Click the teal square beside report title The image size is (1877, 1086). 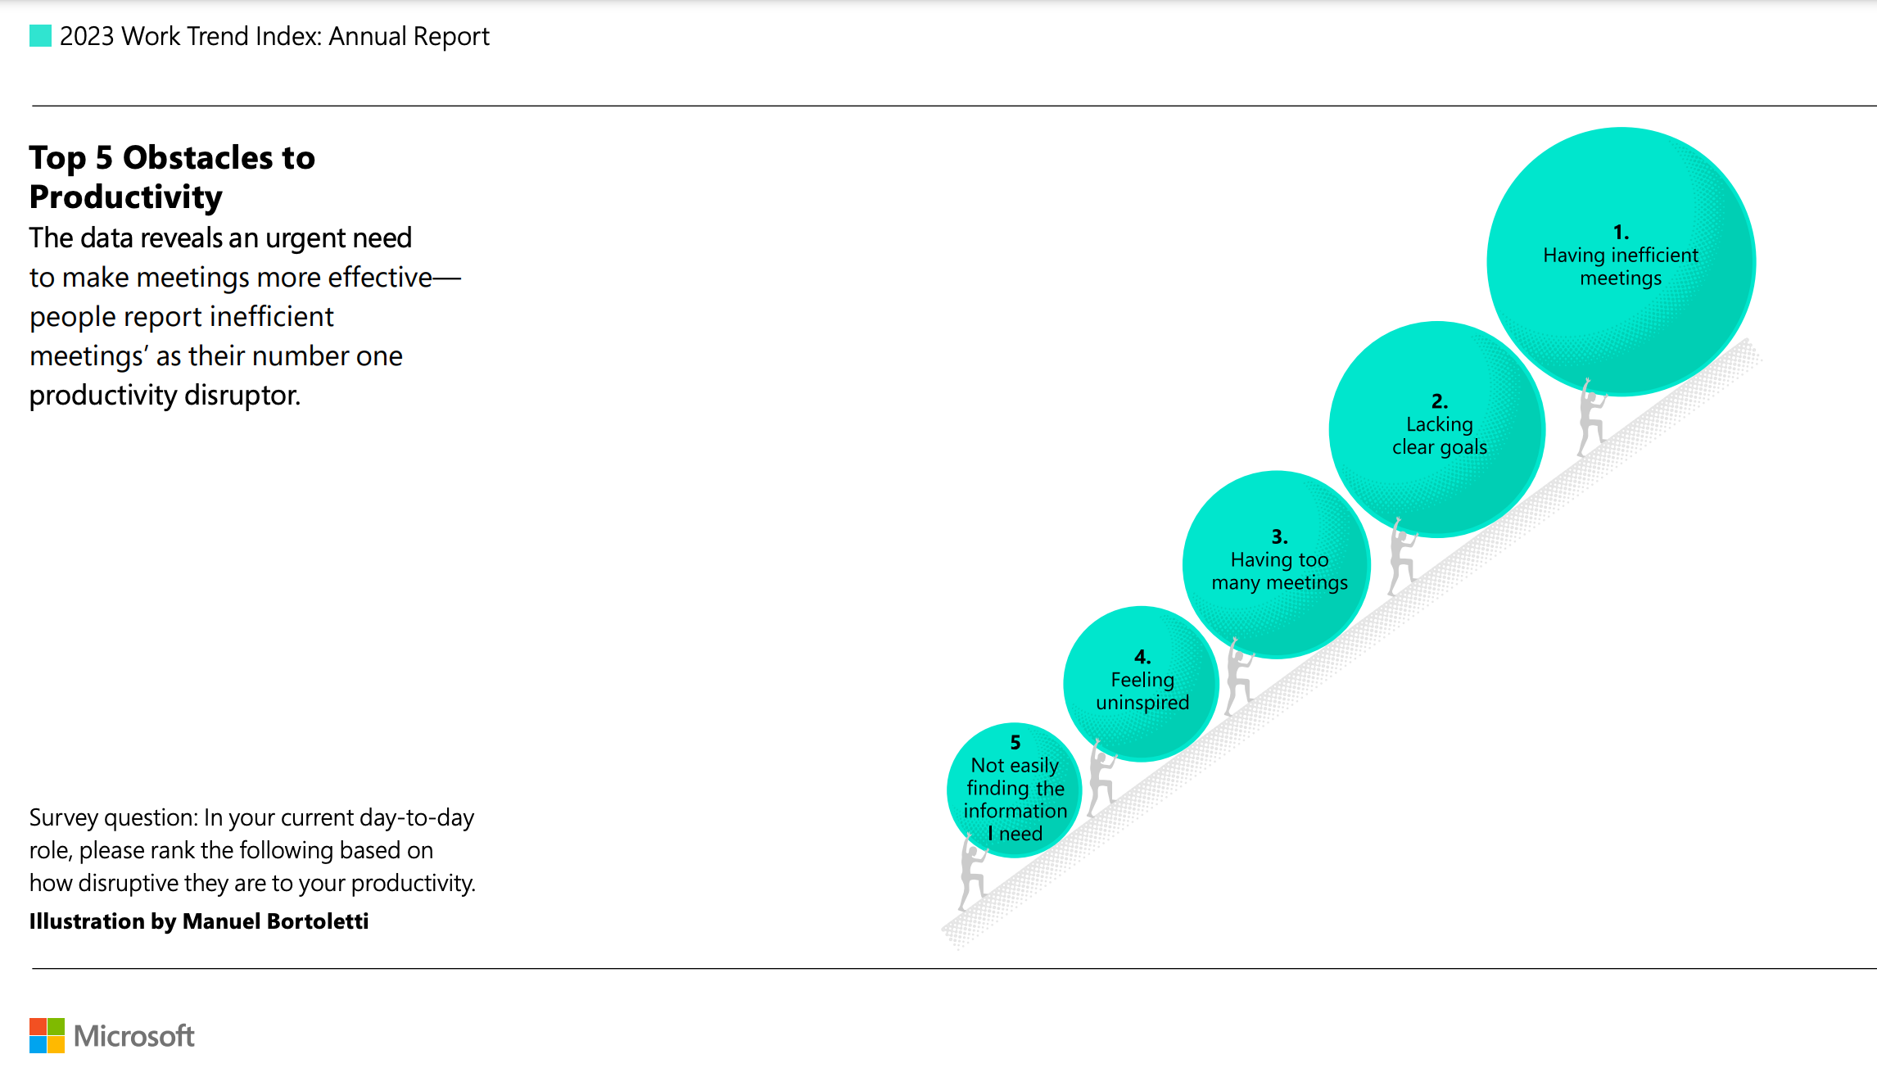[40, 36]
